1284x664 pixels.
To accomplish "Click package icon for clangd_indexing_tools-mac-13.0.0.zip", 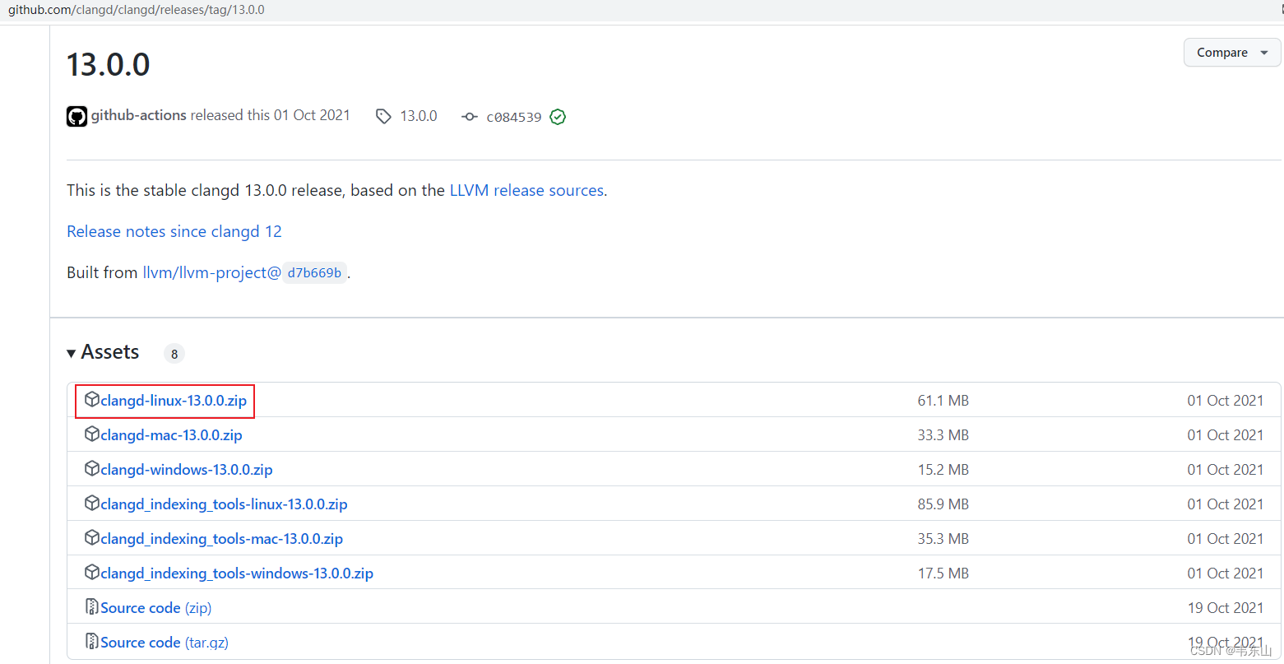I will coord(92,538).
